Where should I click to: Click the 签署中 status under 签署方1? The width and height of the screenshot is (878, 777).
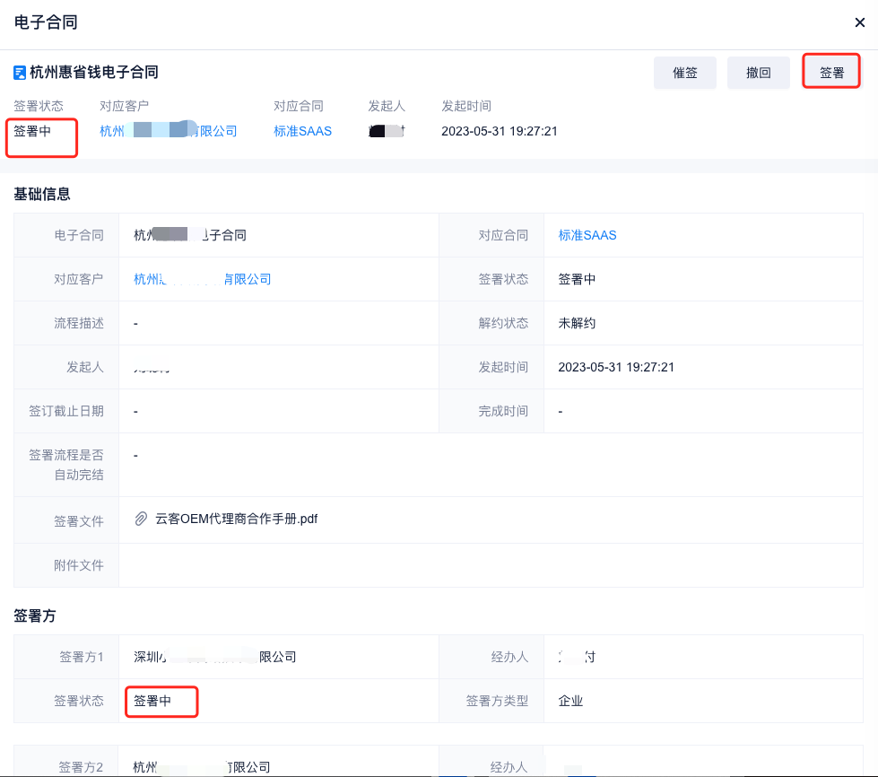point(152,701)
